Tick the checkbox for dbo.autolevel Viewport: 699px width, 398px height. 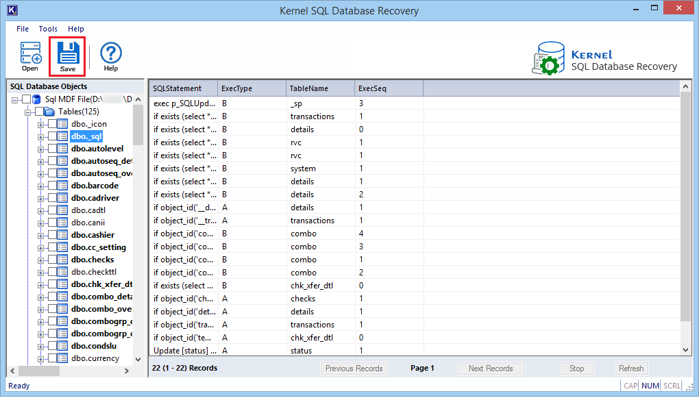pos(52,149)
